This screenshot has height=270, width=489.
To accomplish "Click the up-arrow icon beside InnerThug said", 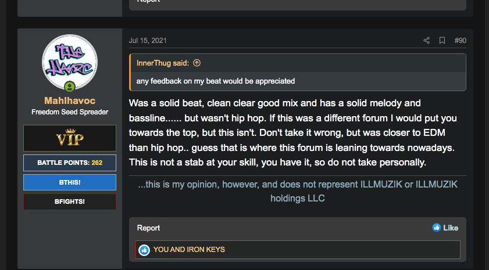I will coord(197,63).
